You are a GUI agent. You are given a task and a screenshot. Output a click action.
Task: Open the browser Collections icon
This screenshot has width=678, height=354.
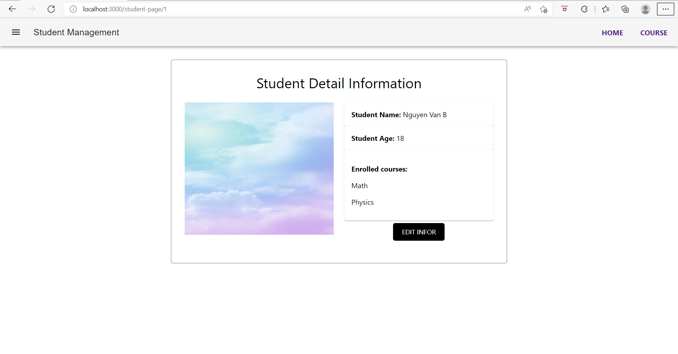point(625,9)
